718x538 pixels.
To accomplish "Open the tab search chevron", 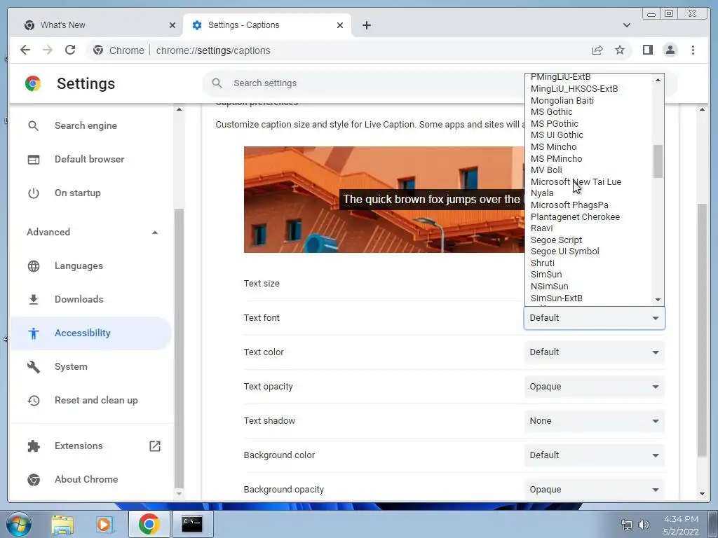I will pos(626,25).
